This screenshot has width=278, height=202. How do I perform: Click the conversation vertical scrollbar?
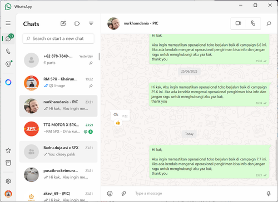(276, 160)
